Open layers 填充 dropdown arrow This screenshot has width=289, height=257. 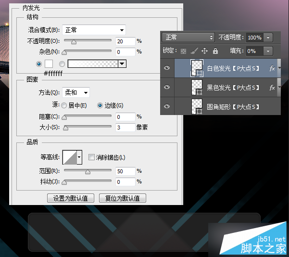pos(268,51)
